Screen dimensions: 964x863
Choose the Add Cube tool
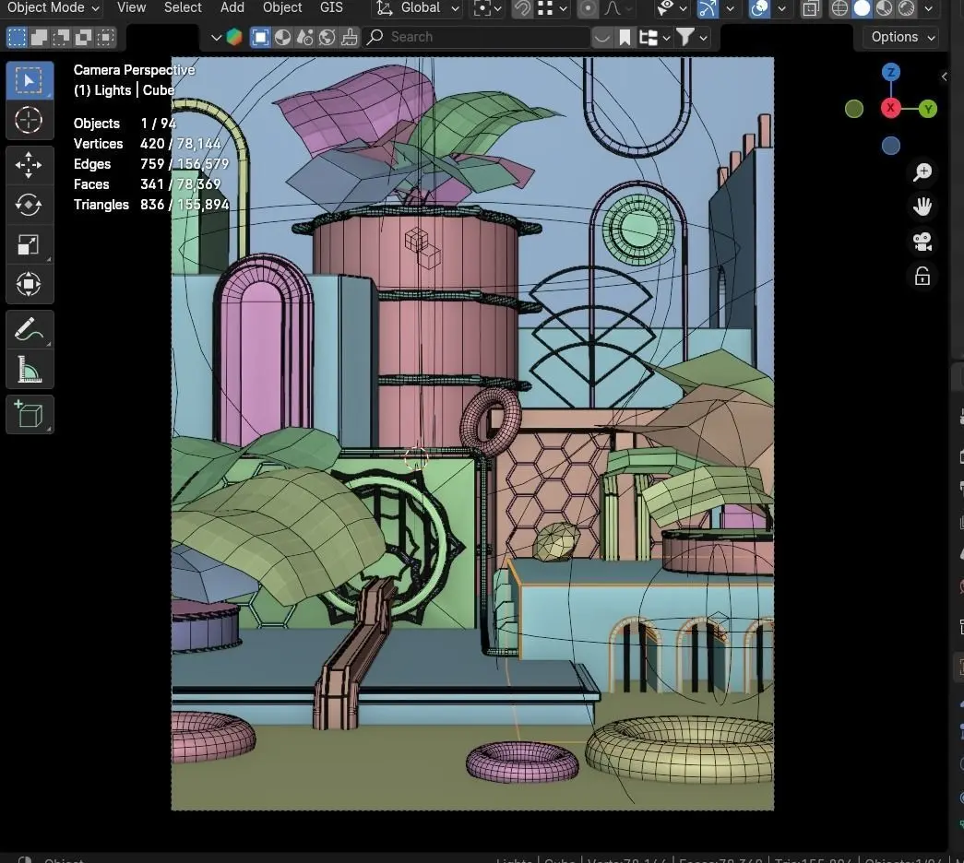coord(29,415)
